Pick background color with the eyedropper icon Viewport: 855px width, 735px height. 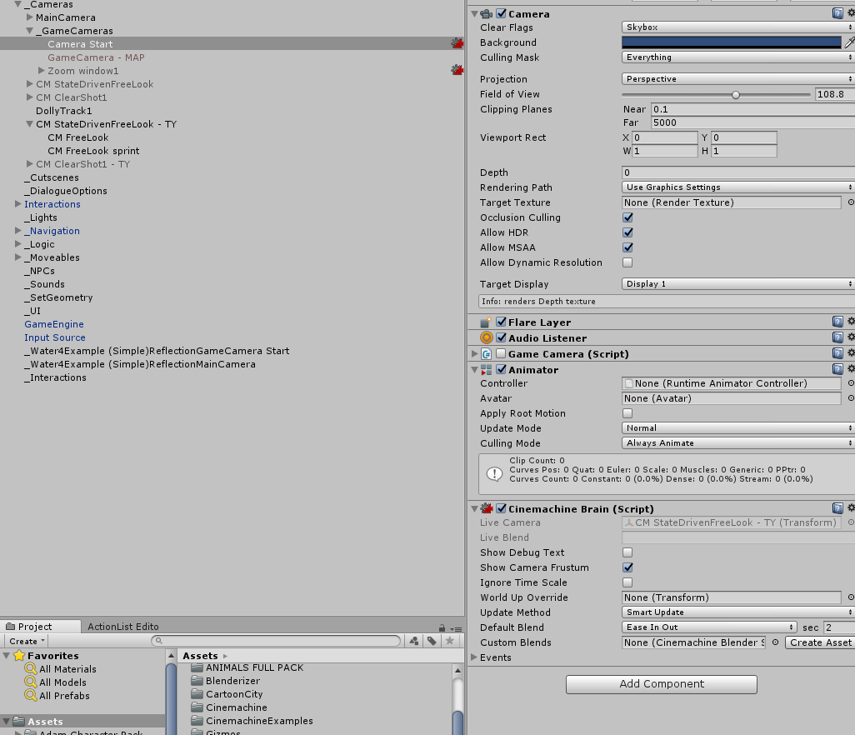click(849, 42)
